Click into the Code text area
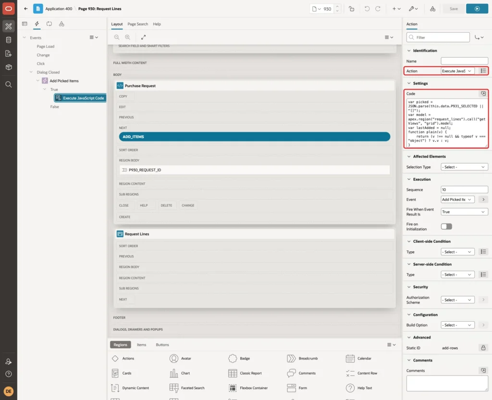 click(447, 123)
